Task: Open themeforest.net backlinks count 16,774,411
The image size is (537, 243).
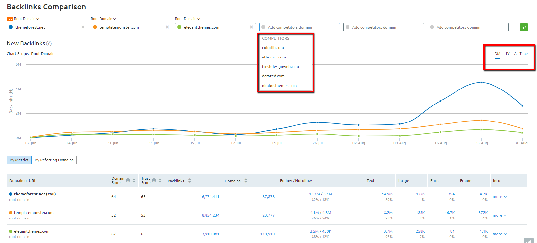Action: 209,197
